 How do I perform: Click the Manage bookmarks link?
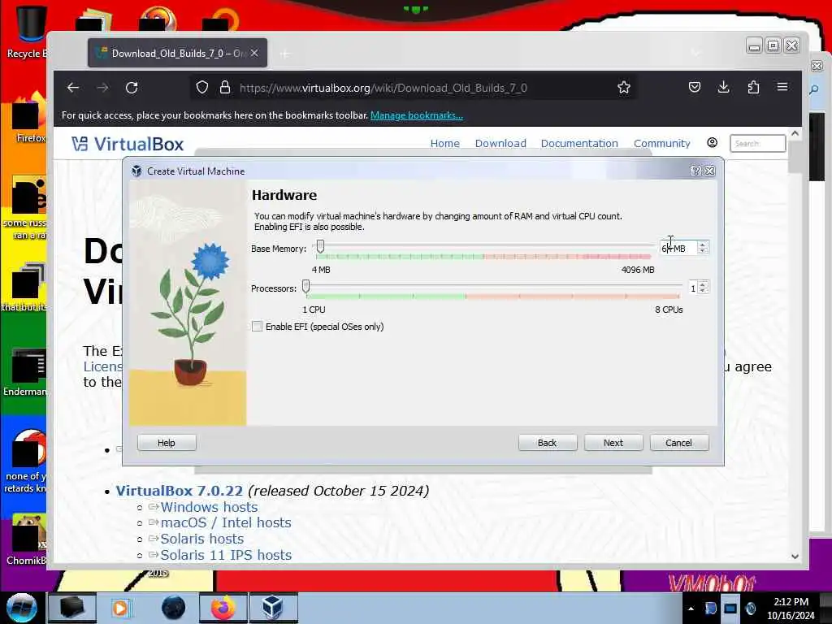[417, 115]
